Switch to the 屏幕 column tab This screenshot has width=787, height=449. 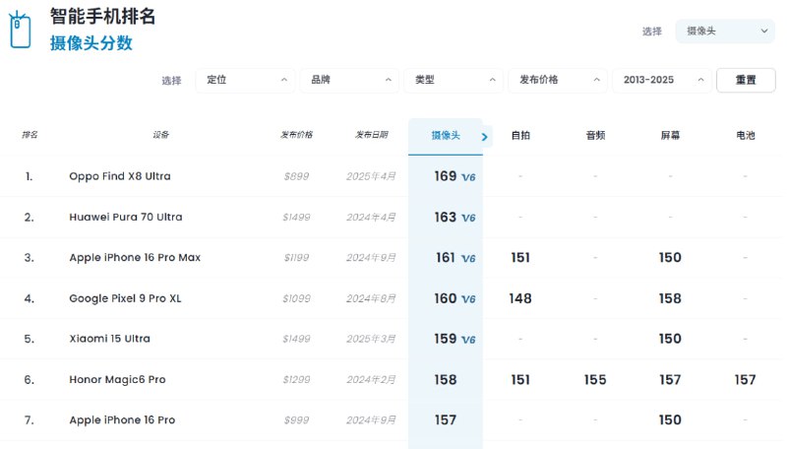[x=670, y=136]
